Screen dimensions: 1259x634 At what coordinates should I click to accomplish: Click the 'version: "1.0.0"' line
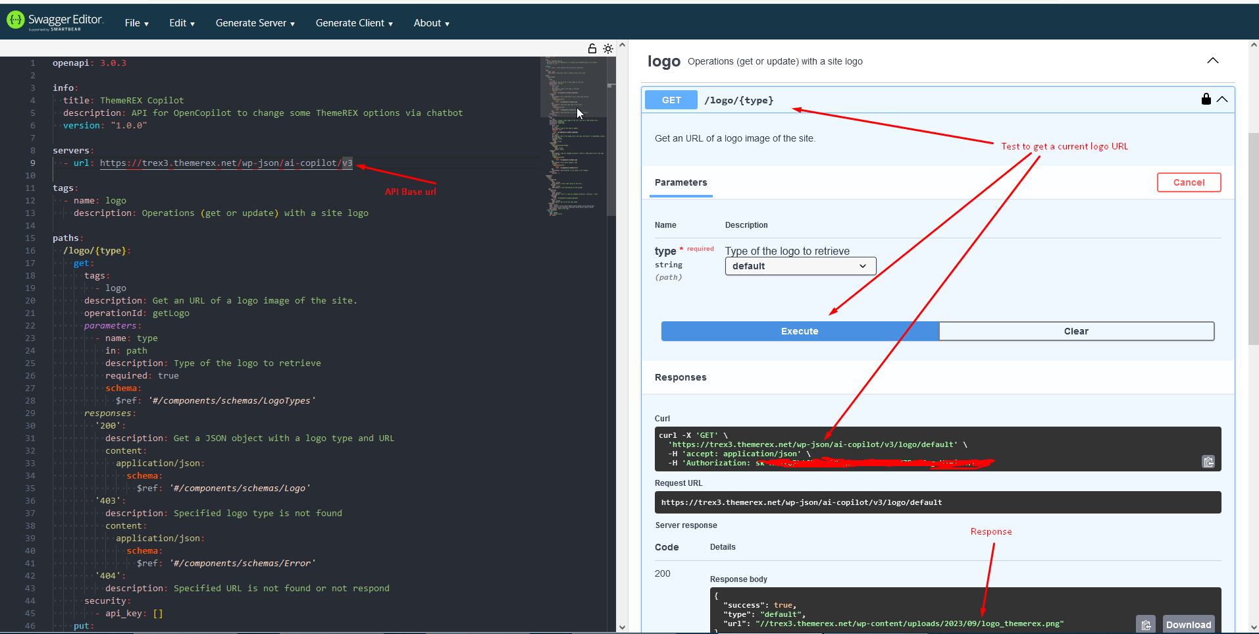[105, 126]
